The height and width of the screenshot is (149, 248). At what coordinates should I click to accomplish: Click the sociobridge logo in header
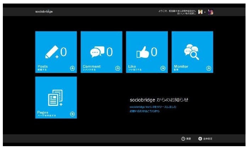click(44, 12)
